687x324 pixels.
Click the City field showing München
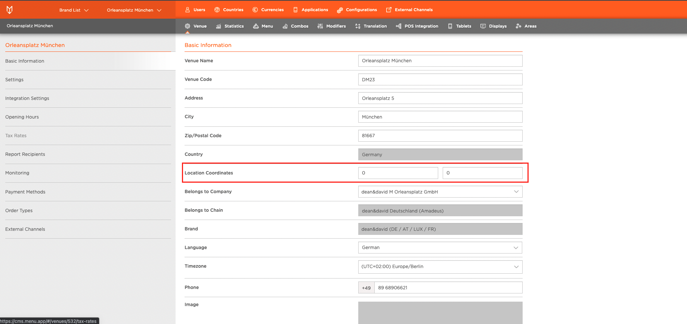(440, 117)
